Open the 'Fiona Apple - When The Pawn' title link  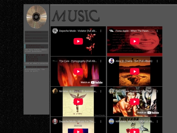[135, 31]
